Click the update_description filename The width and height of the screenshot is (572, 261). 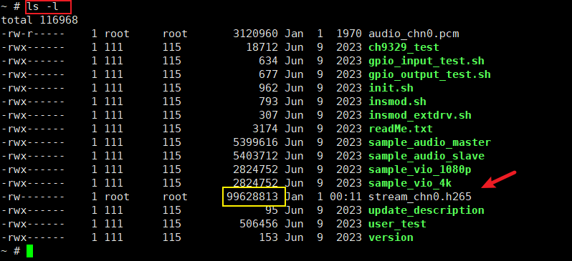[x=426, y=211]
